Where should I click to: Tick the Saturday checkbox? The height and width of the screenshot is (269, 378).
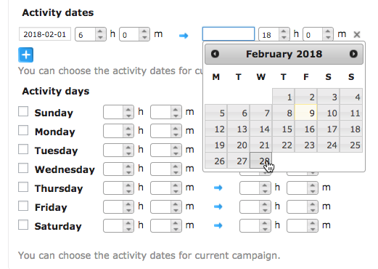pyautogui.click(x=23, y=225)
